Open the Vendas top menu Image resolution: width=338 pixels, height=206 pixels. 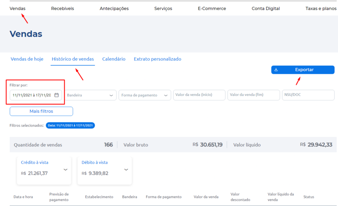(x=17, y=8)
